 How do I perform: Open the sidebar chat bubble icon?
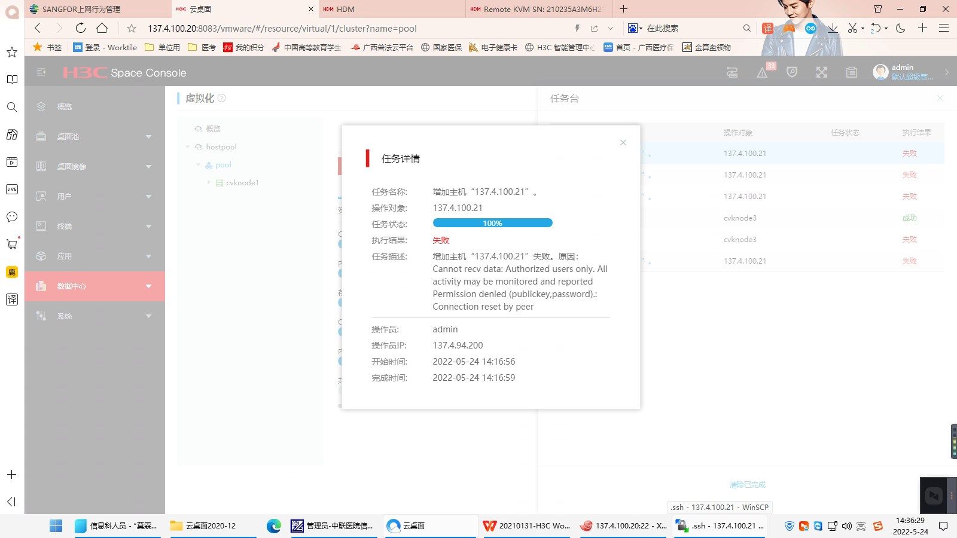(11, 217)
